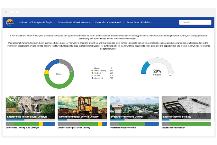Open Ensure Financial Stability menu
Viewport: 217px width, 145px height.
138,22
